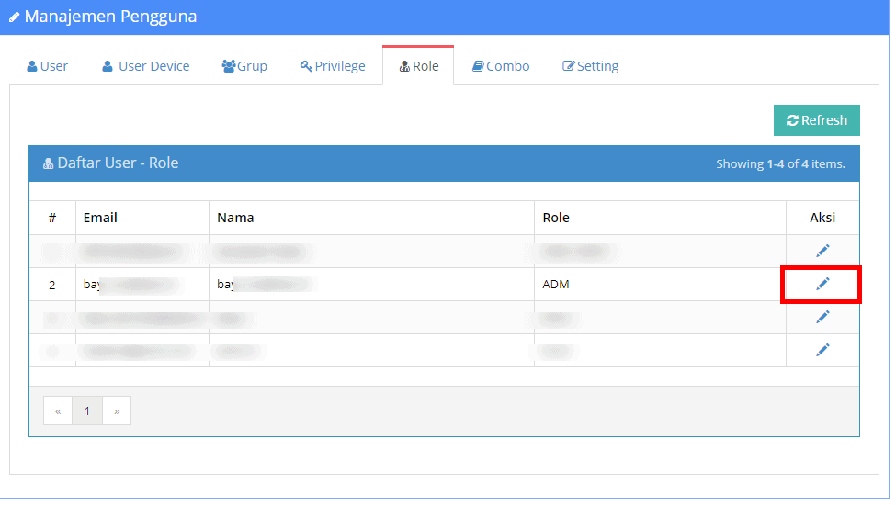Click the edit pencil in the last table row
The image size is (896, 505).
coord(822,350)
